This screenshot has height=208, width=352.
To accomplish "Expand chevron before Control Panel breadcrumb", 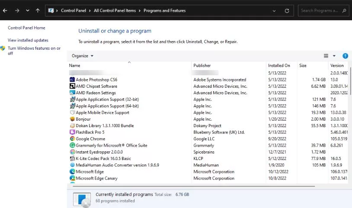I will point(57,11).
